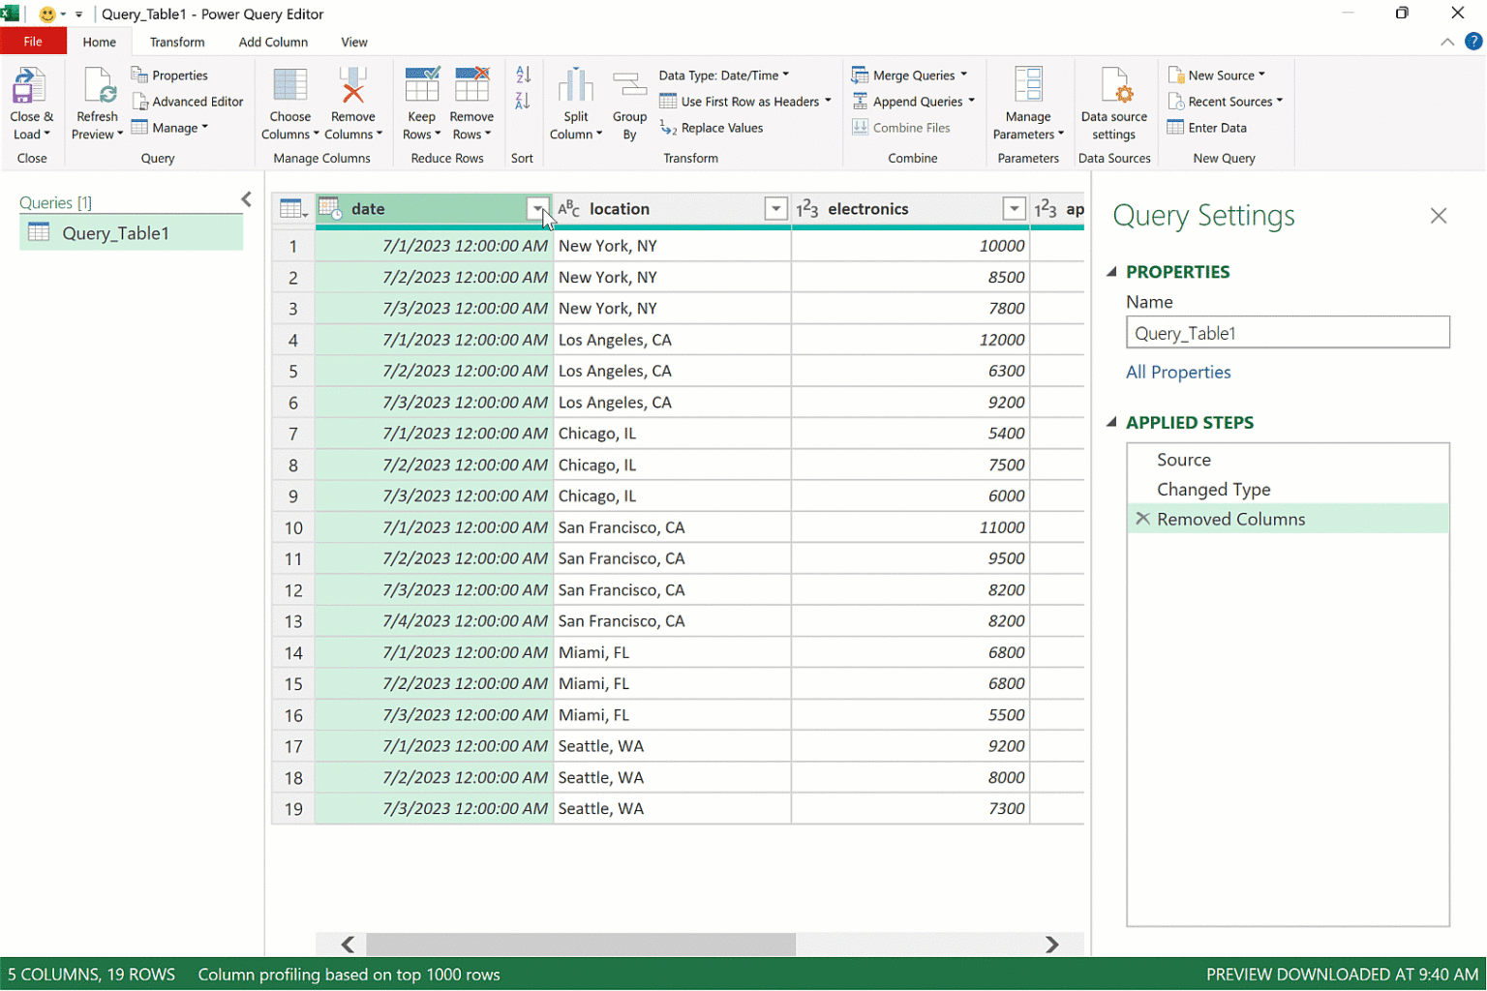Collapse the APPLIED STEPS section
The image size is (1487, 991).
(x=1111, y=422)
